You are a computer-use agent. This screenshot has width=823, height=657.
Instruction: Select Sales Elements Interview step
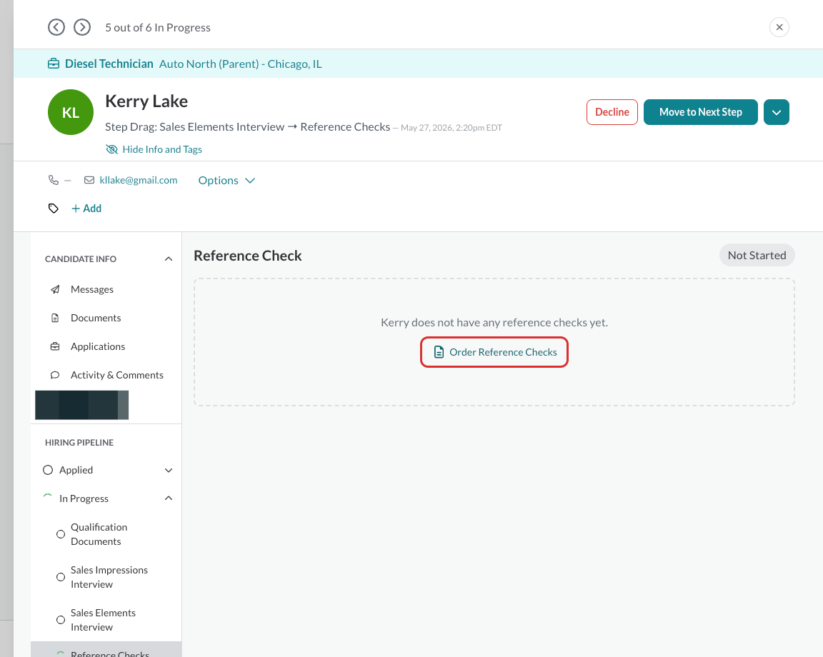(103, 621)
